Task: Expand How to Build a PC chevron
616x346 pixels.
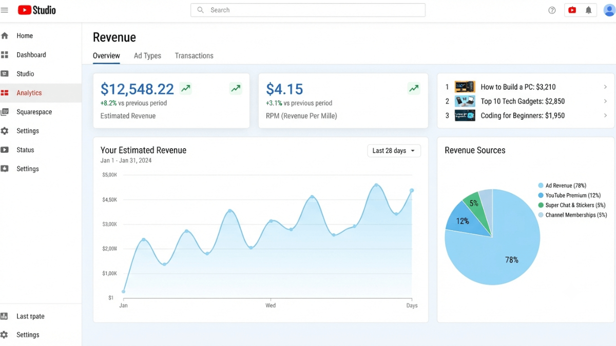Action: pos(605,87)
